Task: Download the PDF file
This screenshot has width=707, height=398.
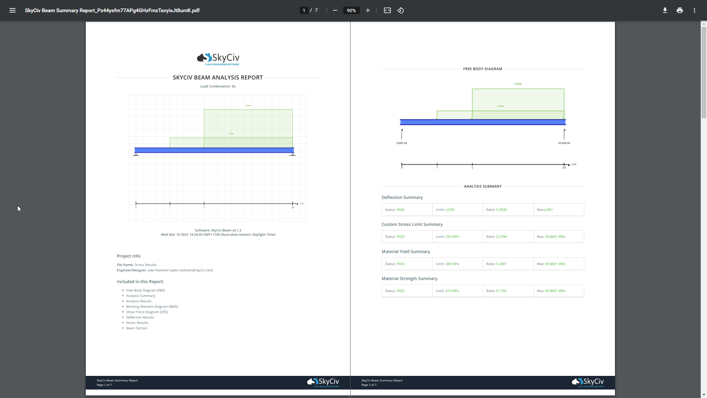Action: point(665,10)
